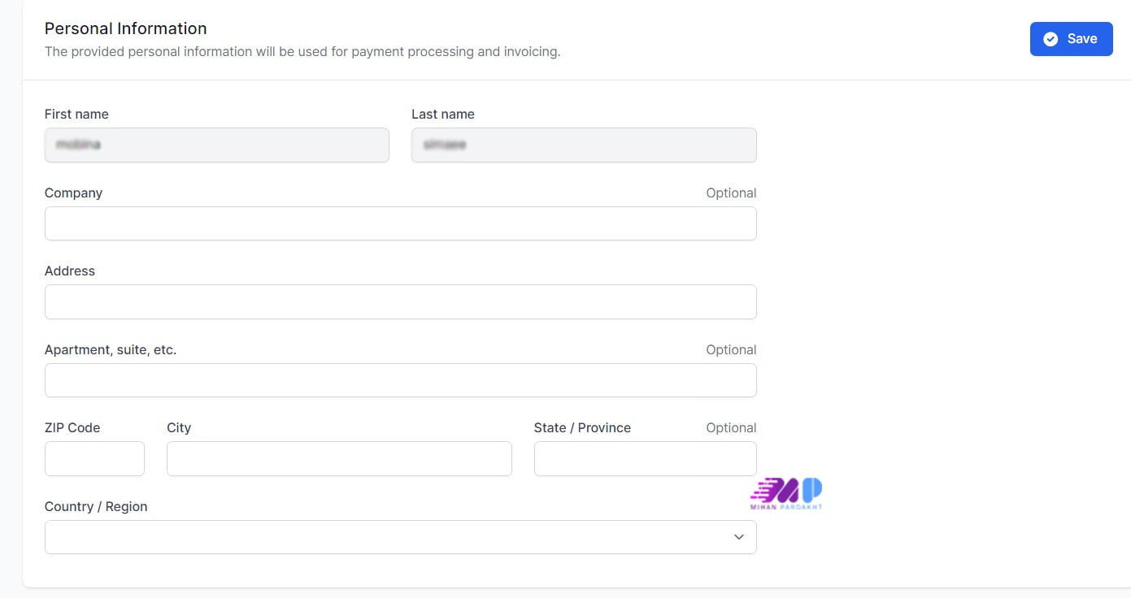Click the payment processing description text
Image resolution: width=1131 pixels, height=598 pixels.
point(302,52)
